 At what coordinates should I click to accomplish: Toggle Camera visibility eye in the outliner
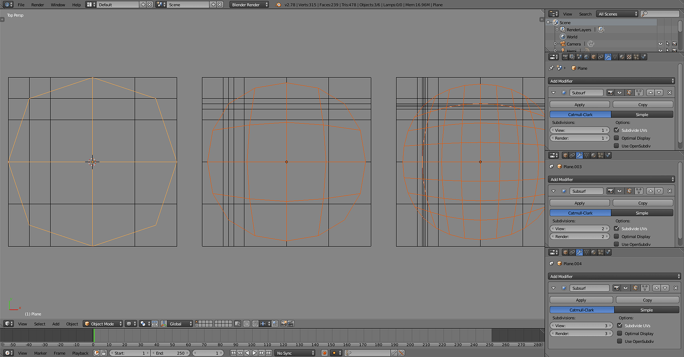pyautogui.click(x=660, y=44)
